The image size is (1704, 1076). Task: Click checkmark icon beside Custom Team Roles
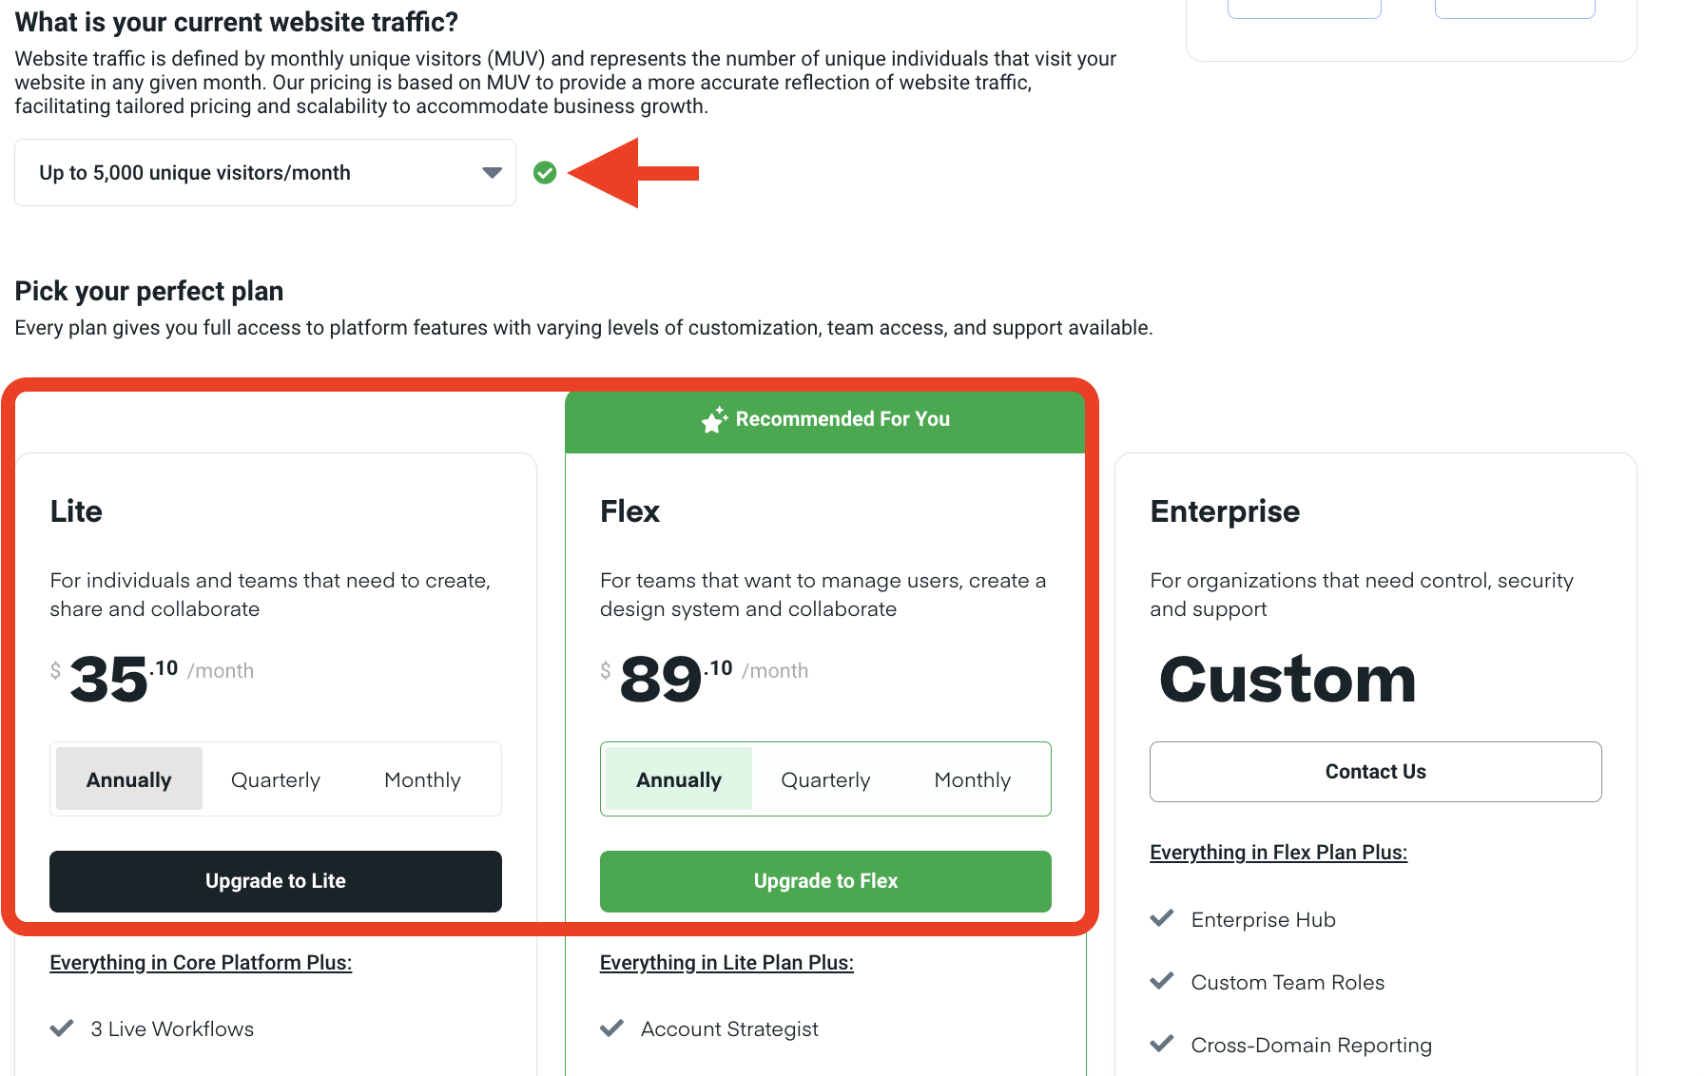(x=1162, y=982)
